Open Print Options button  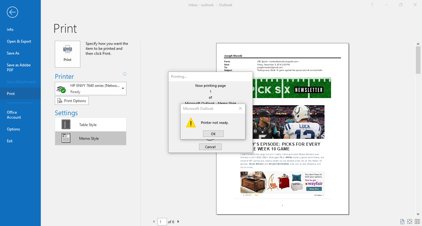click(72, 101)
